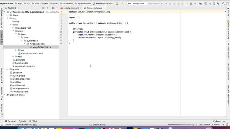Open the Flutter Inspector panel
The width and height of the screenshot is (230, 129).
(x=229, y=72)
